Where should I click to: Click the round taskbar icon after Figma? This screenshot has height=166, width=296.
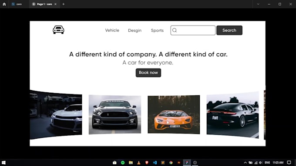point(195,163)
